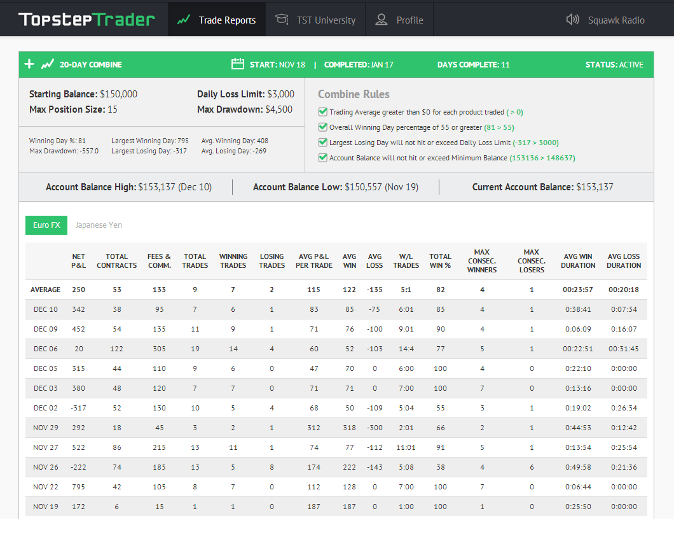This screenshot has width=674, height=546.
Task: Click the TOTAL WIN % column header
Action: pyautogui.click(x=440, y=261)
